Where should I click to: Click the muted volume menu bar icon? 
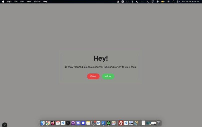pyautogui.click(x=148, y=2)
